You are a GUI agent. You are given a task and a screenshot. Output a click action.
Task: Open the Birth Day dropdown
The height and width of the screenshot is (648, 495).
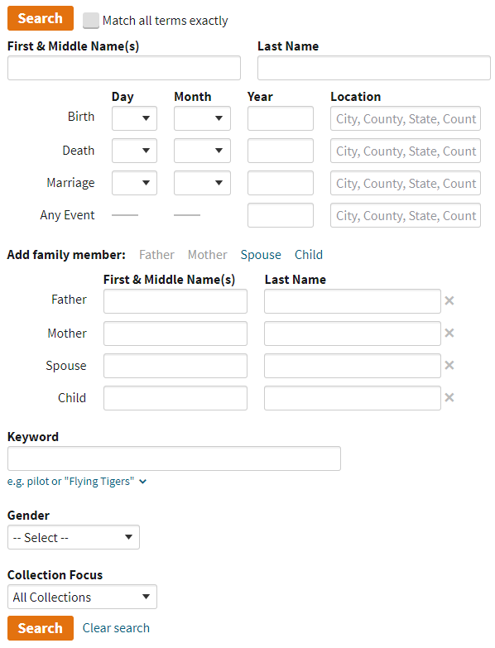[x=134, y=118]
